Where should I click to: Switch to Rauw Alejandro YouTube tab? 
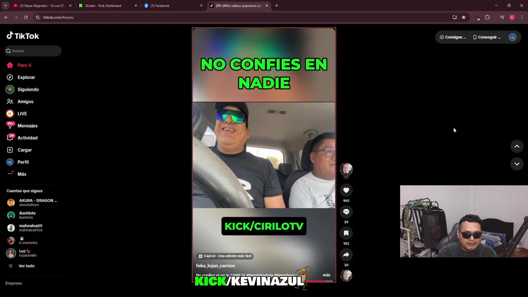pyautogui.click(x=42, y=6)
